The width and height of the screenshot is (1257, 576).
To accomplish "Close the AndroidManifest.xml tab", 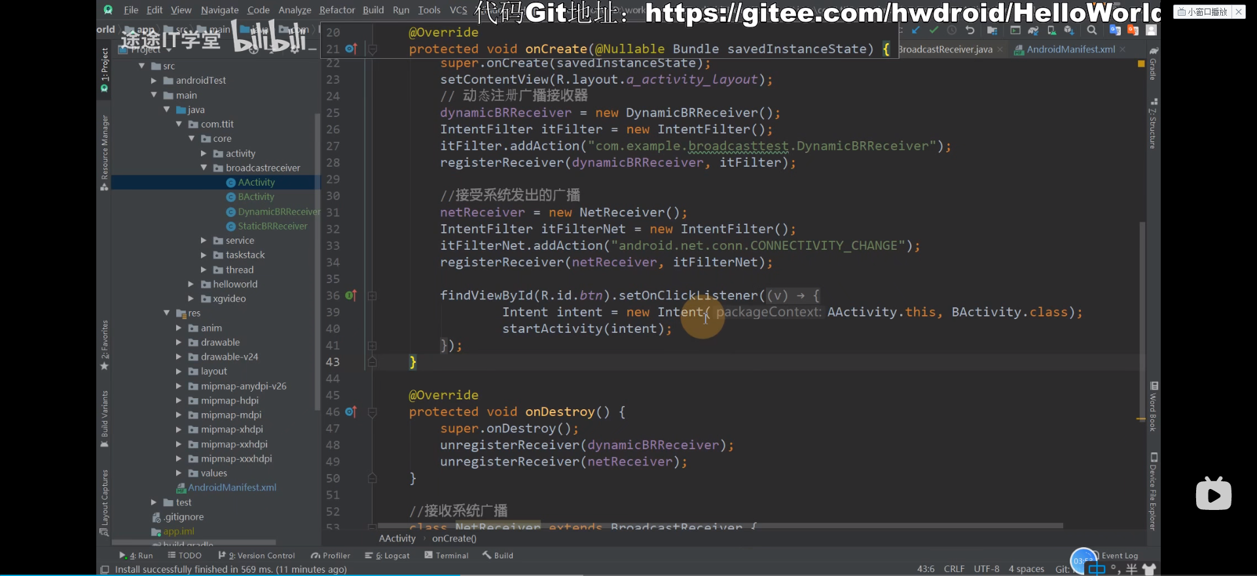I will [x=1123, y=49].
